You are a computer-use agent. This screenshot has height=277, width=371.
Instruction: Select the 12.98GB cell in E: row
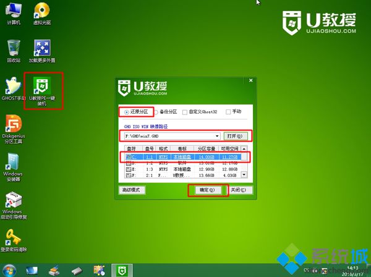pyautogui.click(x=207, y=169)
